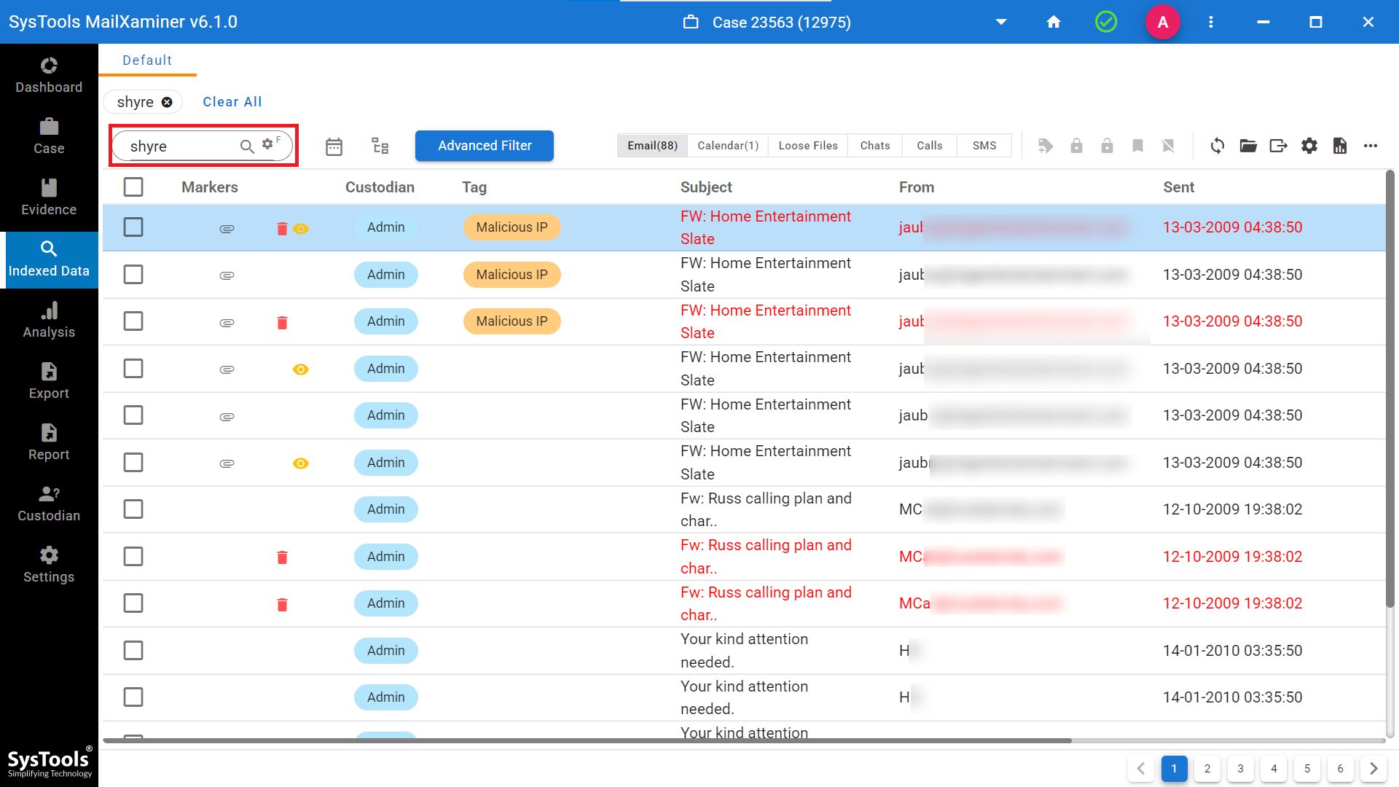
Task: Check the third 'FW: Home Entertainment Slate' row
Action: pos(133,321)
